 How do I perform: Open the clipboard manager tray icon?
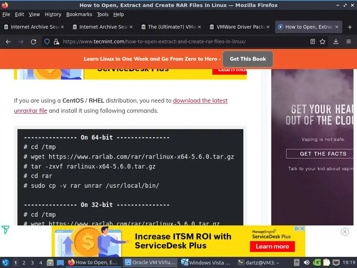(x=326, y=262)
